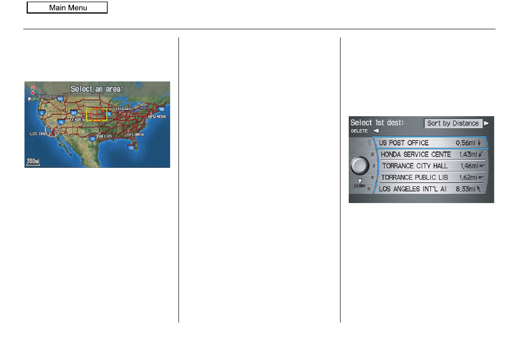The image size is (519, 354).
Task: Click the SEATTLE city label
Action: tap(45, 96)
